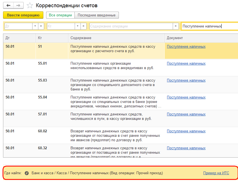
Task: Click the forward navigation arrow
Action: click(18, 6)
